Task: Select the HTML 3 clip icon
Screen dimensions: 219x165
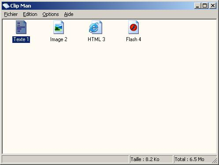Action: coord(96,27)
